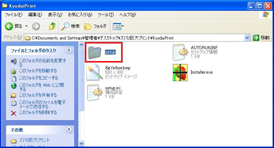The width and height of the screenshot is (274, 148).
Task: Click the e-mail files envelope icon
Action: 14,103
